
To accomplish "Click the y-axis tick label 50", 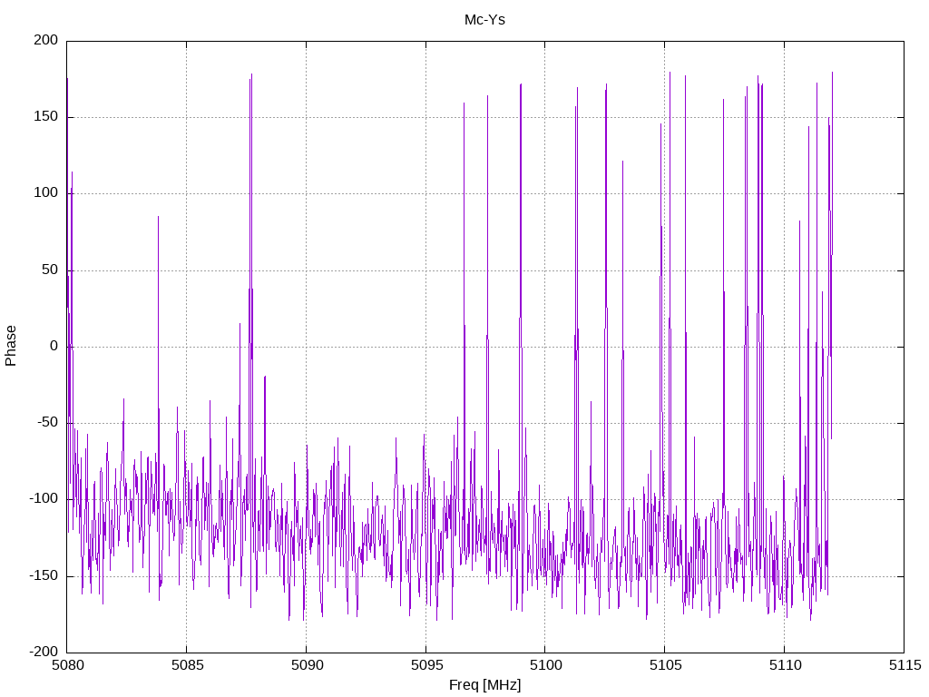I will pos(51,270).
